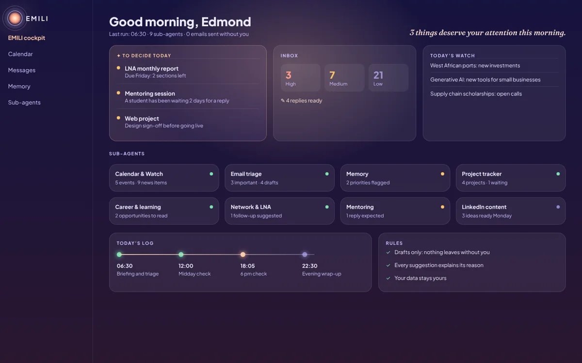This screenshot has width=582, height=363.
Task: Select the 18:05 timeline marker
Action: [243, 255]
